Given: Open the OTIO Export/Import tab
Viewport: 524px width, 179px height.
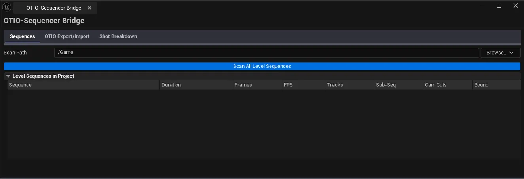Looking at the screenshot, I should click(67, 36).
